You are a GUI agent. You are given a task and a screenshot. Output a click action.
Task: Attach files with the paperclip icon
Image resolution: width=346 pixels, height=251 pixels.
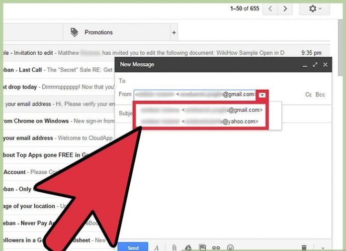click(x=174, y=248)
